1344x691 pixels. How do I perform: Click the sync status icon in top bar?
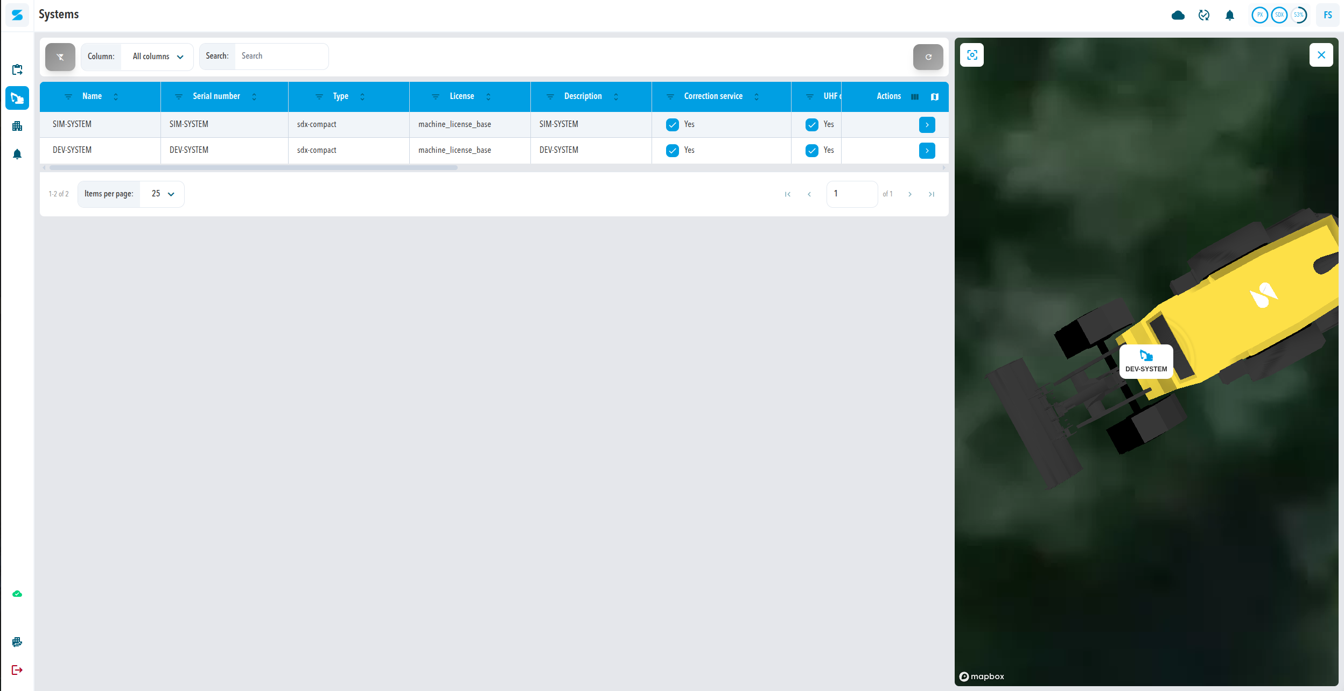click(1204, 15)
